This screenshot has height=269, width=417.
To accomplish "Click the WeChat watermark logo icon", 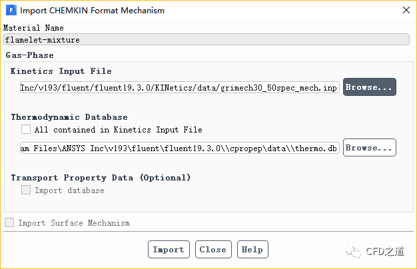I will tap(353, 250).
